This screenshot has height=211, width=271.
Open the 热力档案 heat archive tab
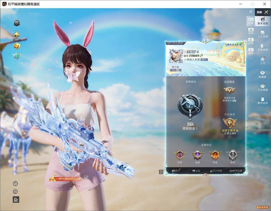click(216, 171)
